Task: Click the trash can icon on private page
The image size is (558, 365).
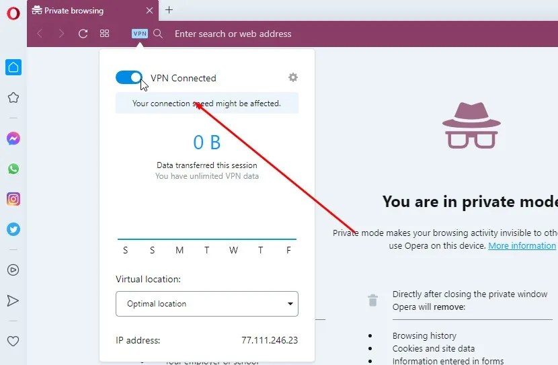Action: pos(372,300)
